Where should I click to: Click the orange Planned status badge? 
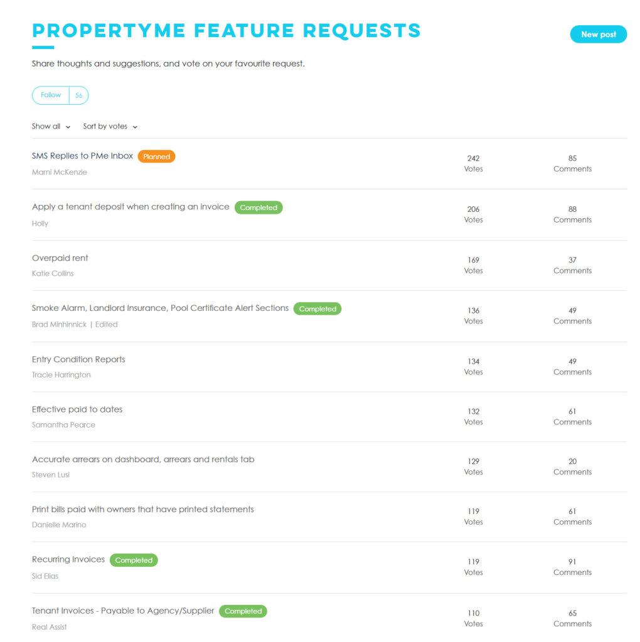156,156
